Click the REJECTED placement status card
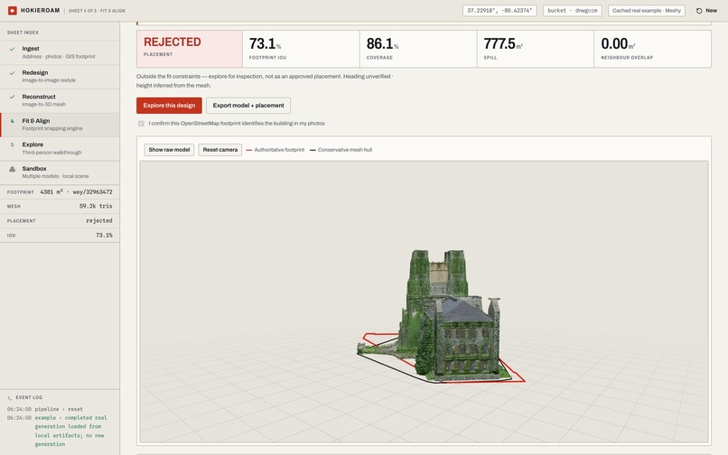This screenshot has width=728, height=455. pos(190,49)
